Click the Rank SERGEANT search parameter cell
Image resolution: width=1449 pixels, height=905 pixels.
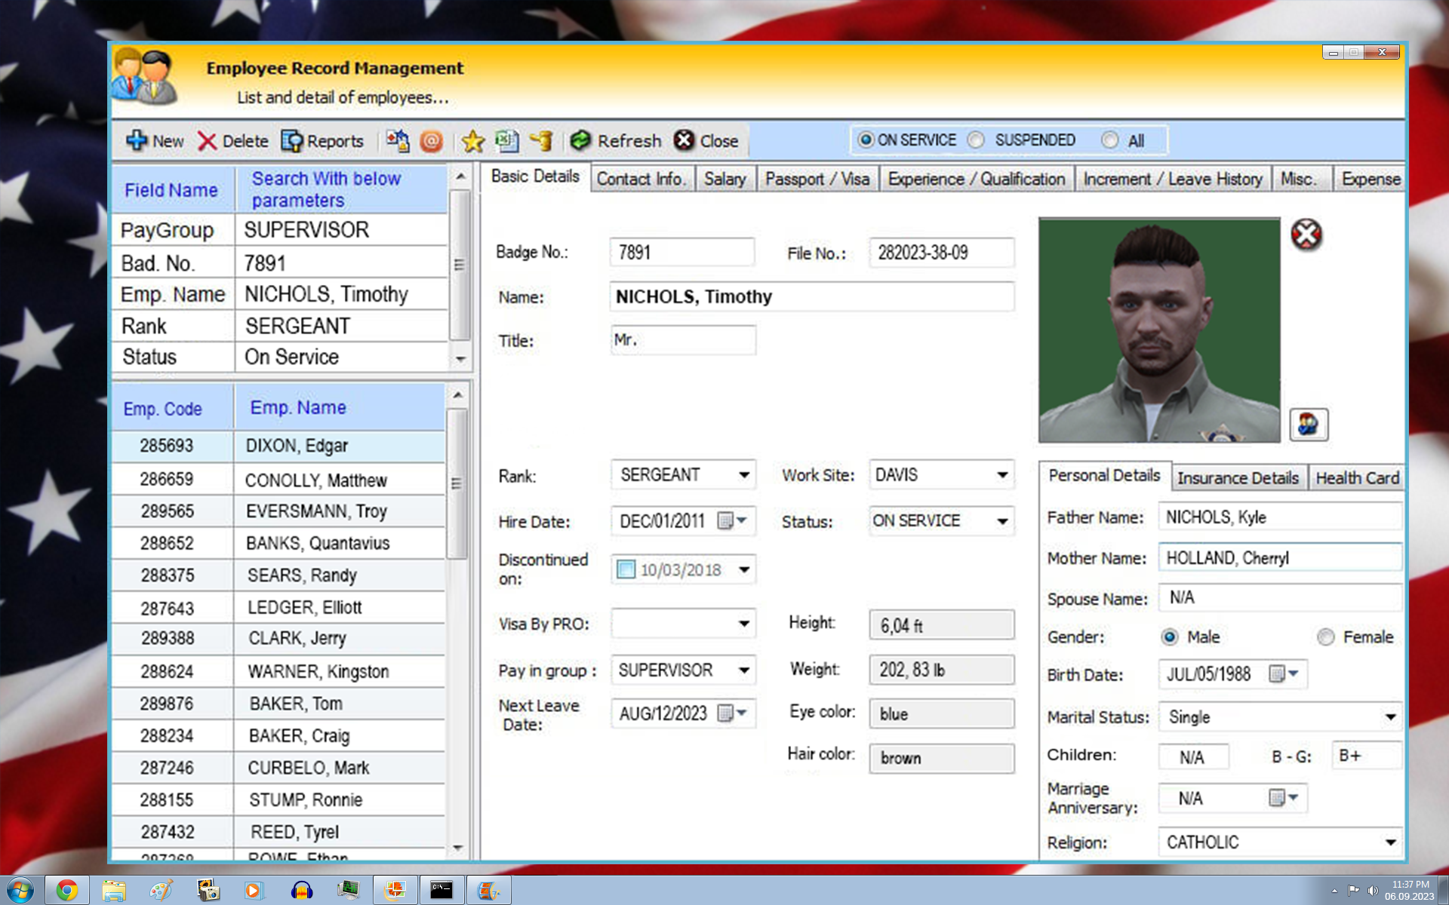click(x=341, y=326)
